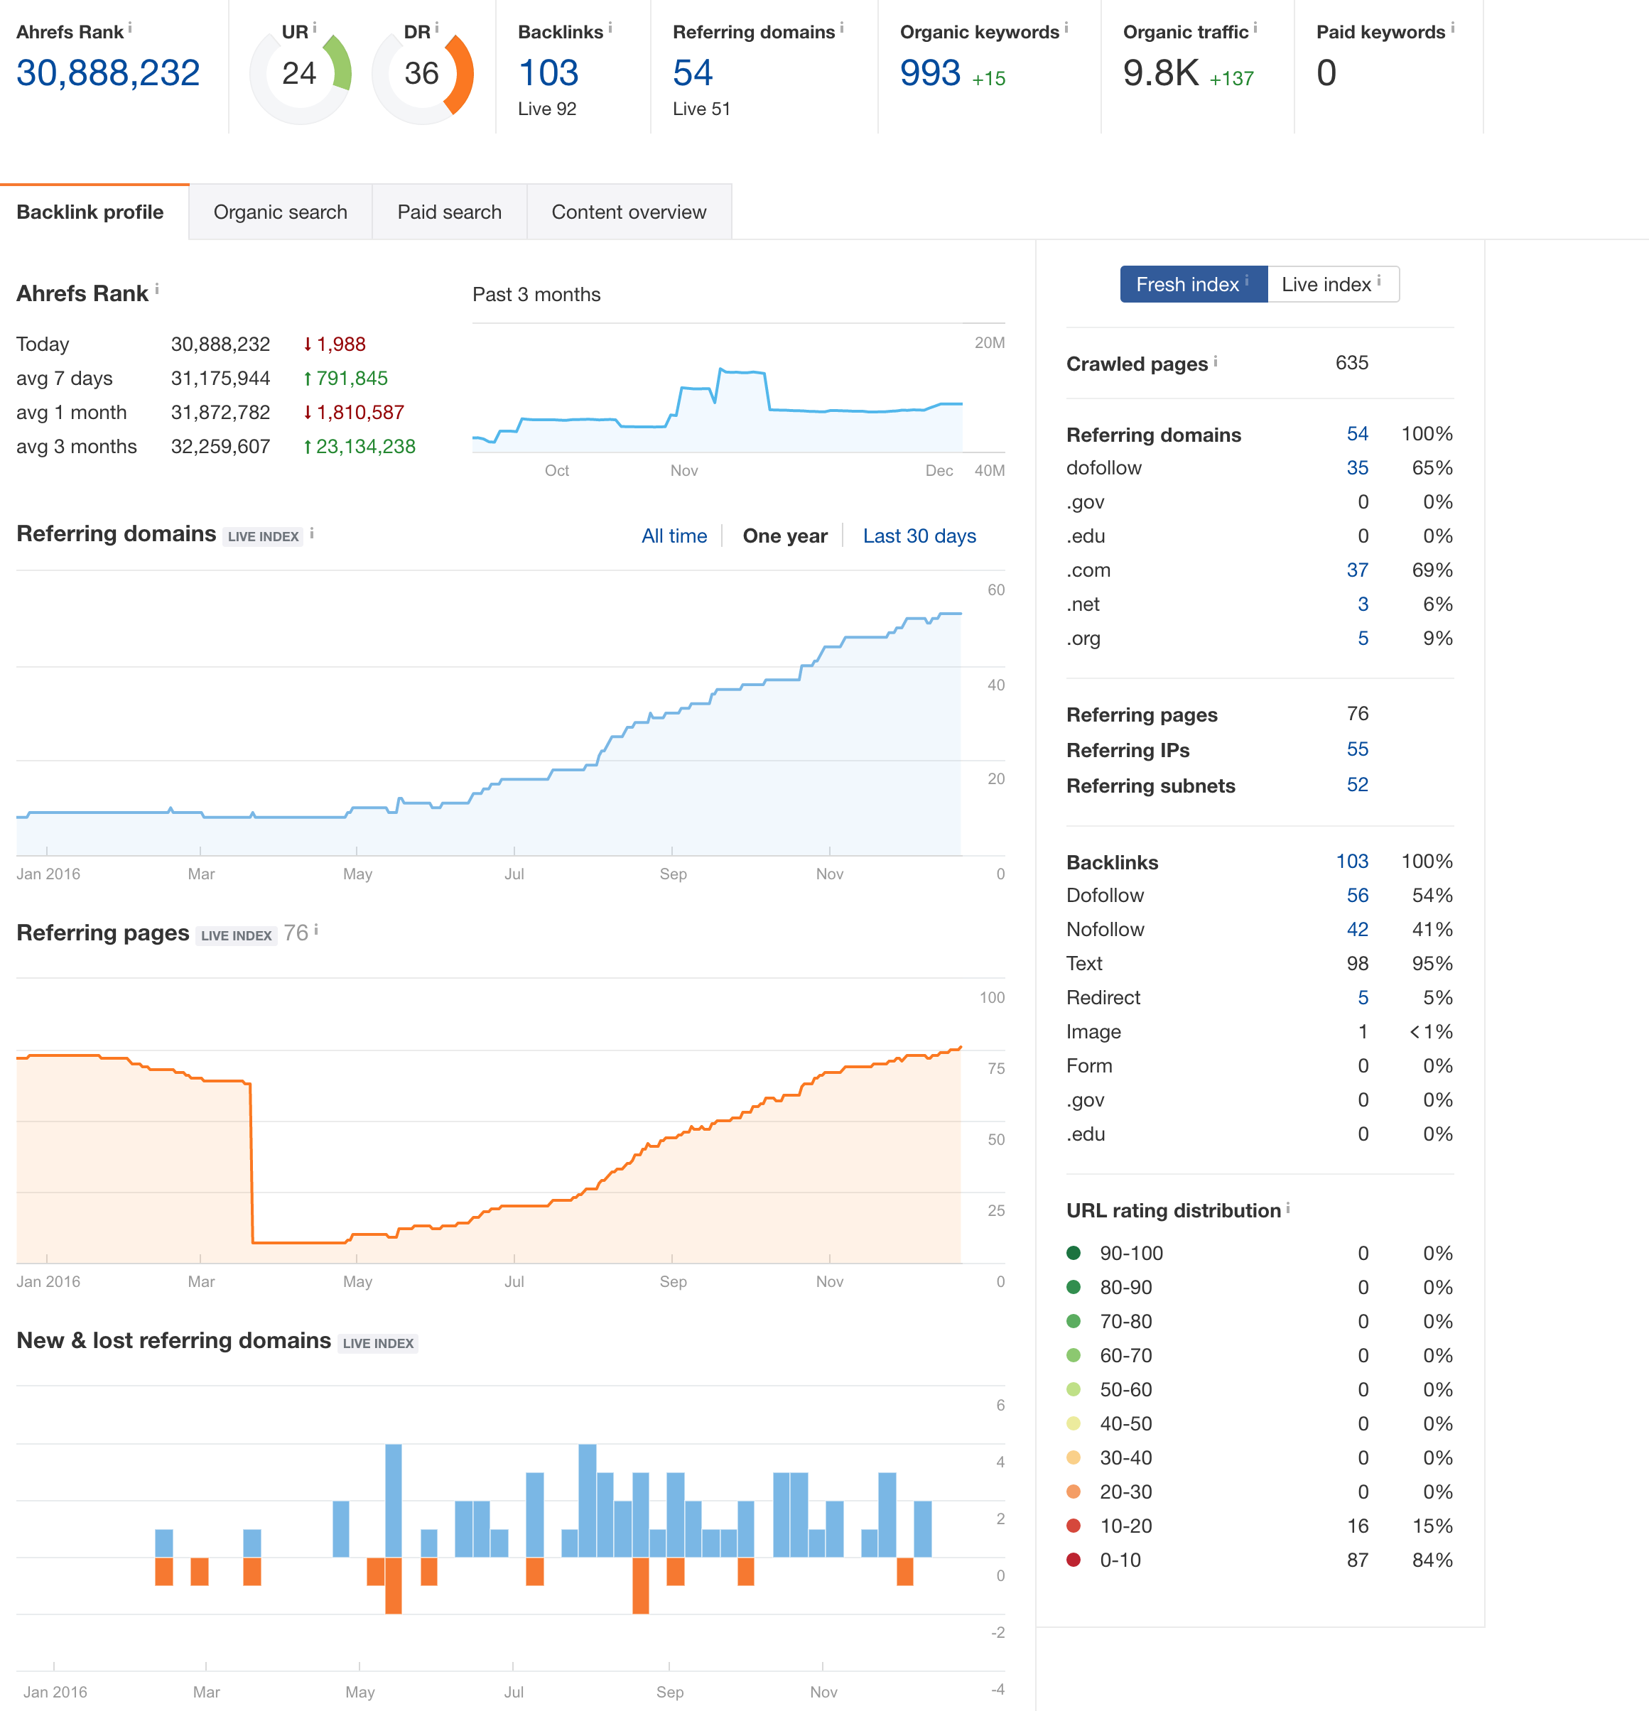Select the Fresh index toggle
The width and height of the screenshot is (1649, 1711).
pos(1194,285)
